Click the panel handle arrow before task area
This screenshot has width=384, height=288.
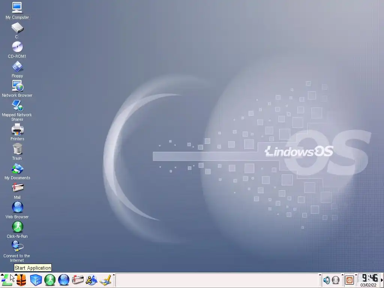point(114,275)
